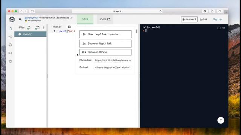Click the editor layout icon beside main.py tab
241x135 pixels.
(x=69, y=27)
